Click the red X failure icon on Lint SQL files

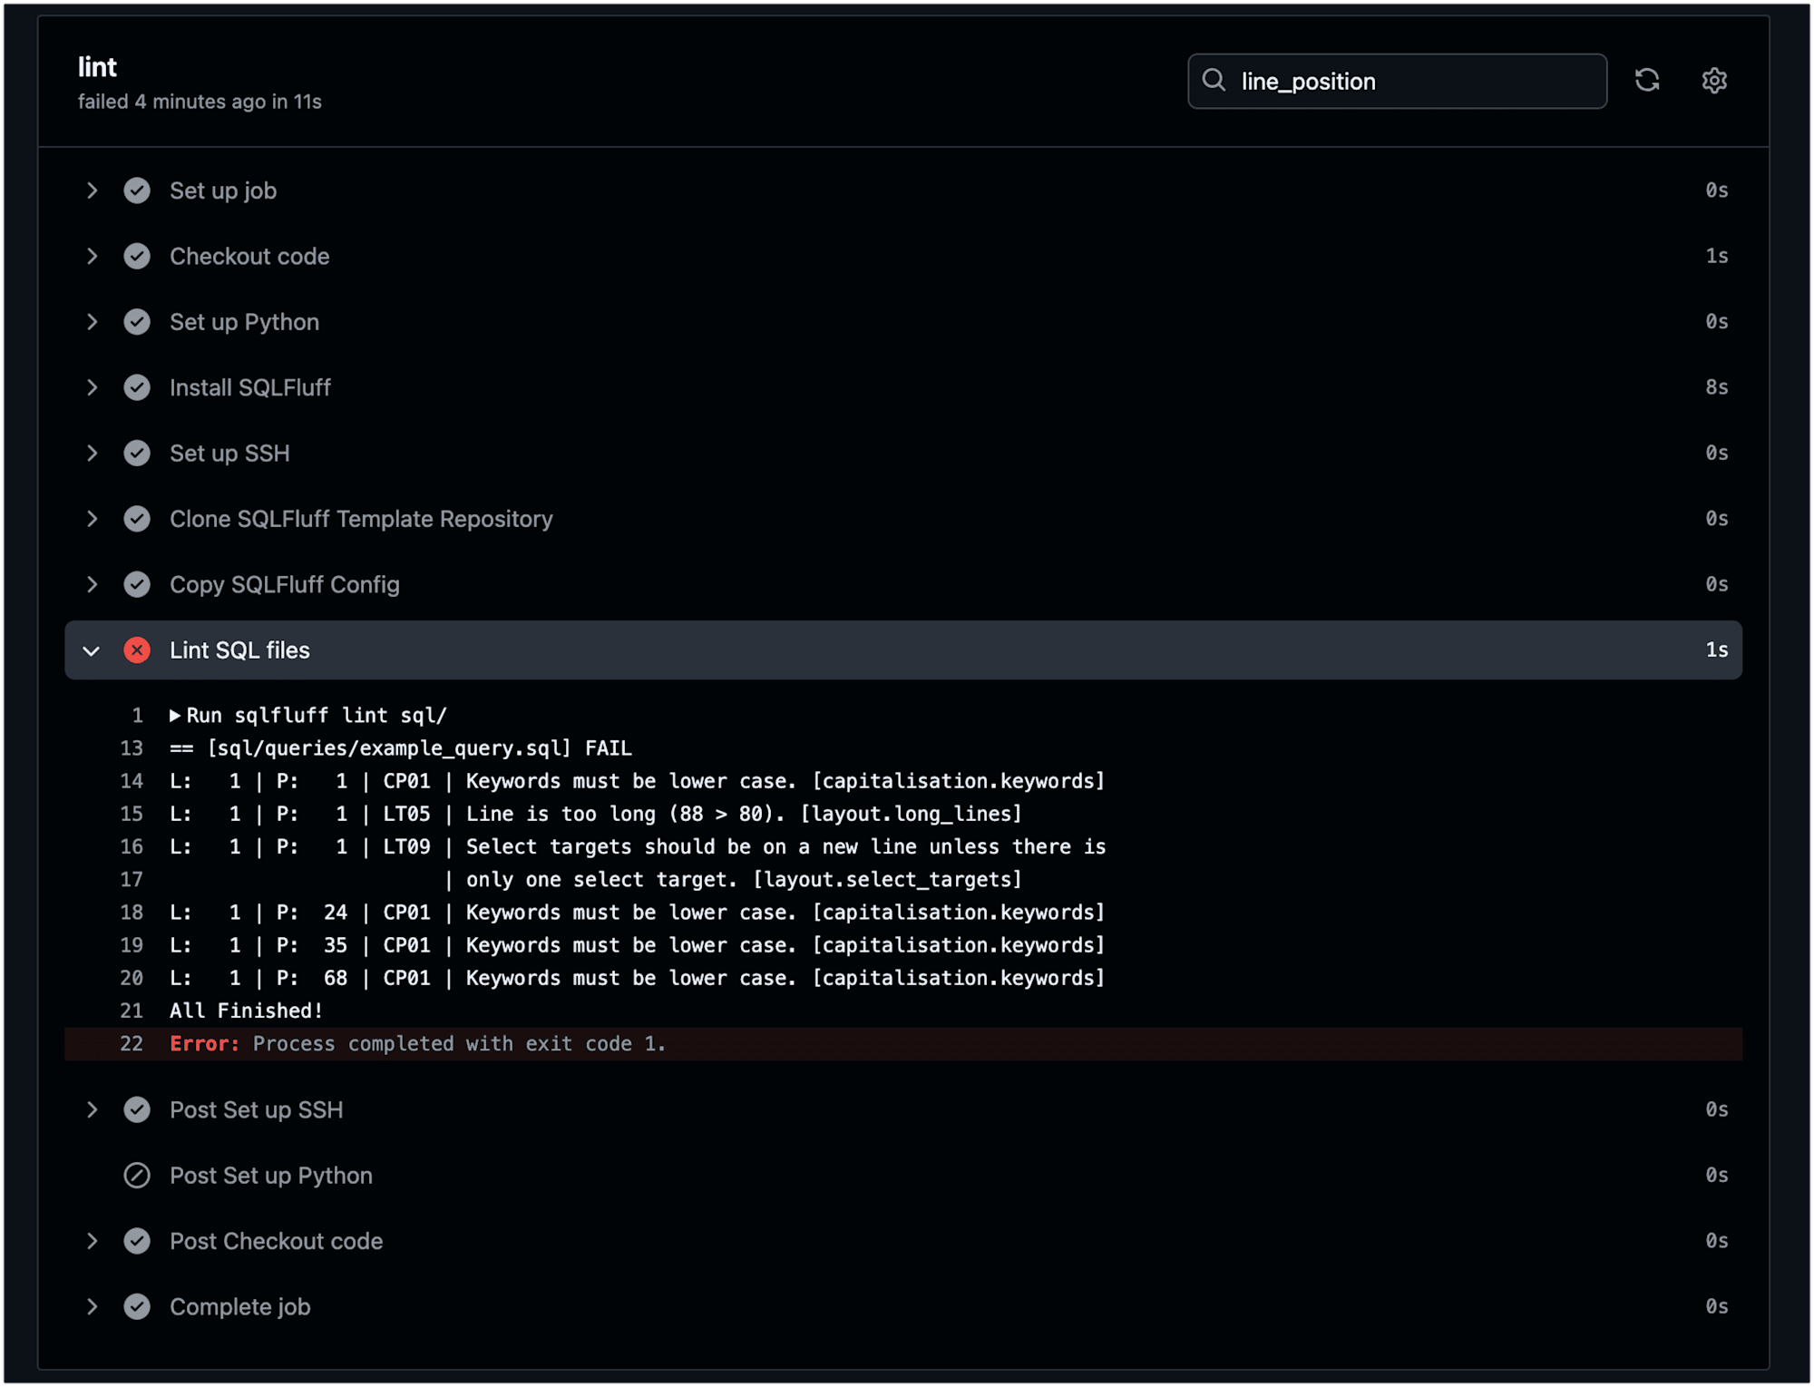pos(137,650)
